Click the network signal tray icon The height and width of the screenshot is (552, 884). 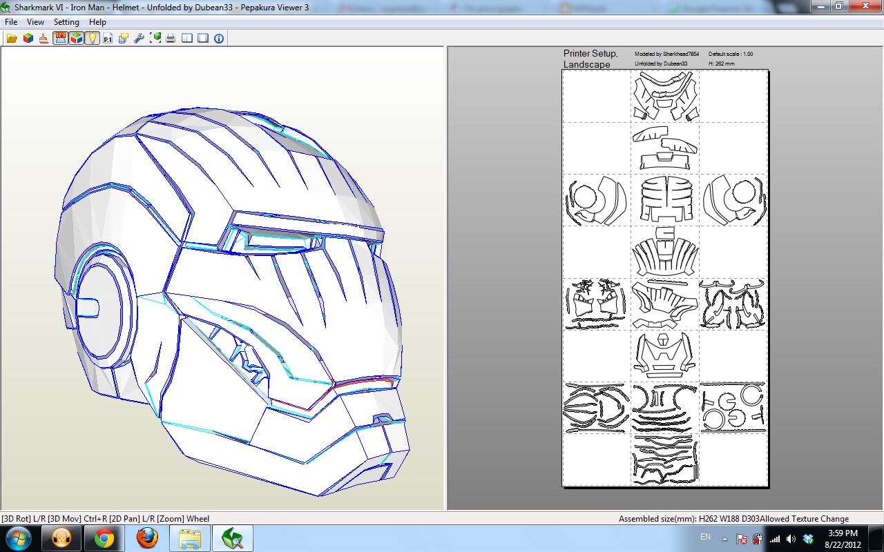click(x=775, y=538)
